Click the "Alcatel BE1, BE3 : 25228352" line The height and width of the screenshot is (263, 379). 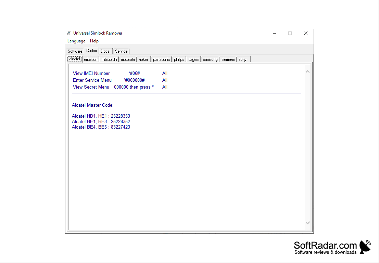click(x=101, y=122)
